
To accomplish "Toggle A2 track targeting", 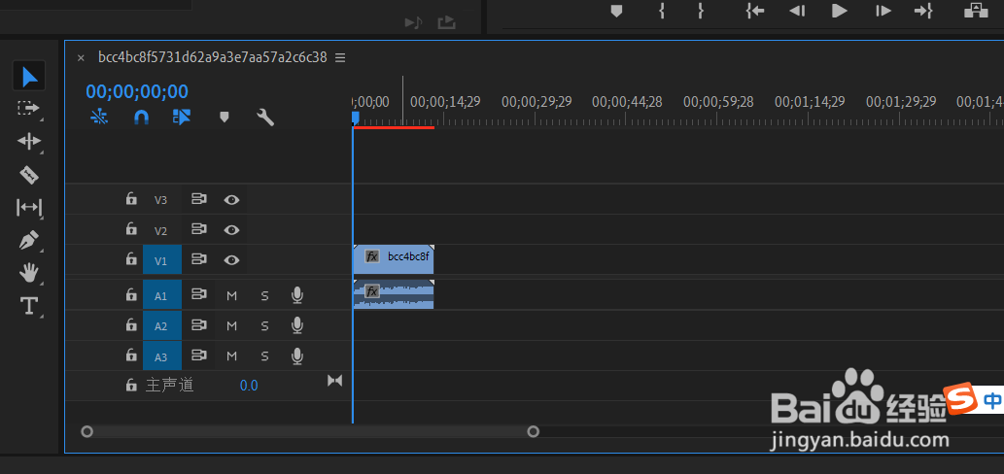I will point(162,325).
